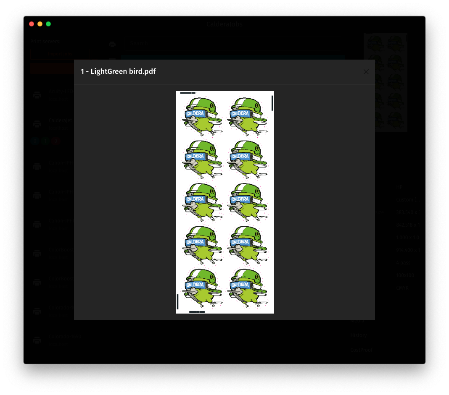The width and height of the screenshot is (449, 395).
Task: Click the ColorBooster printer icon in the sidebar
Action: (37, 253)
